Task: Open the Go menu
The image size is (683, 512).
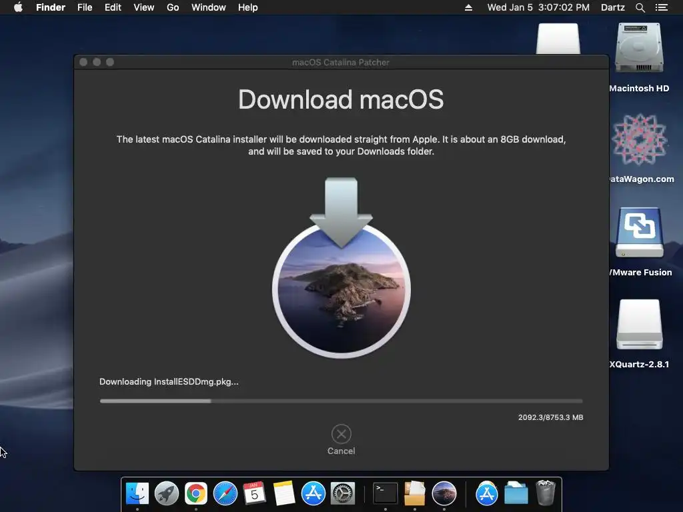Action: [173, 7]
